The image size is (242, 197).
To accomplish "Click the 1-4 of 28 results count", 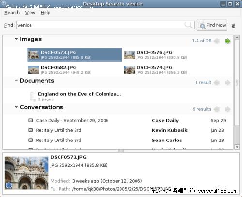I will point(201,41).
